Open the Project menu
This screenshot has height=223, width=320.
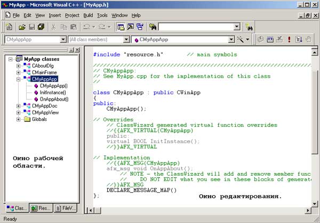tap(72, 15)
